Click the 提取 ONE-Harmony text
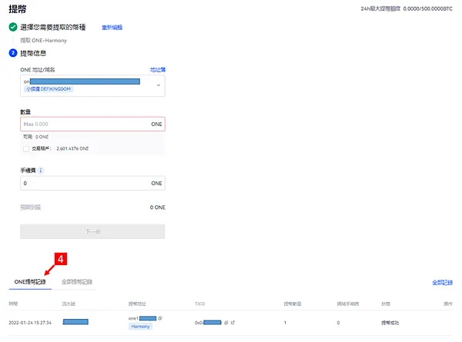Image resolution: width=462 pixels, height=342 pixels. pyautogui.click(x=44, y=40)
